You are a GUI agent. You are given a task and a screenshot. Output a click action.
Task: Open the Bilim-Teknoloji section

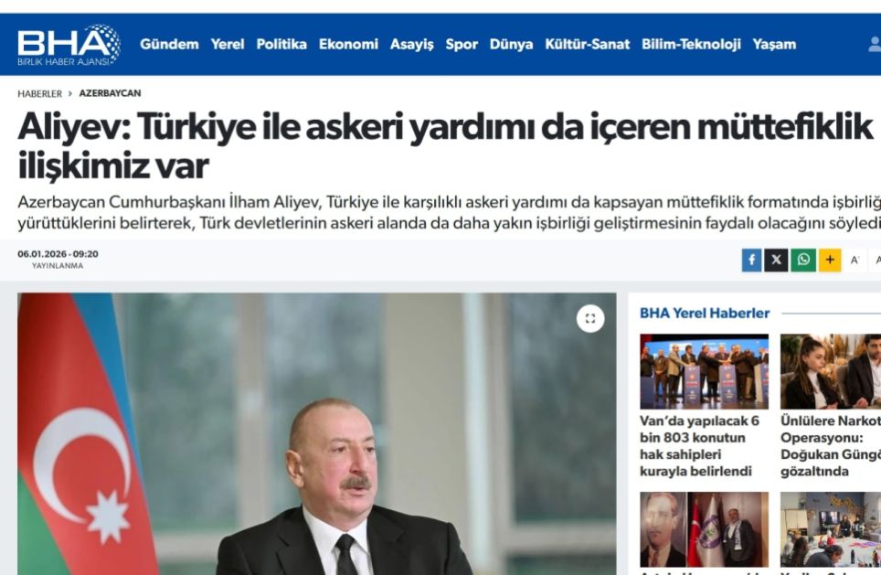coord(691,45)
